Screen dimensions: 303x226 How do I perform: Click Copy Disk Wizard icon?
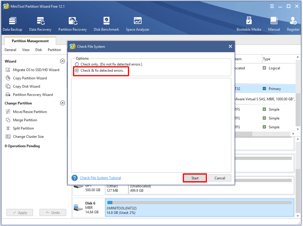click(8, 86)
